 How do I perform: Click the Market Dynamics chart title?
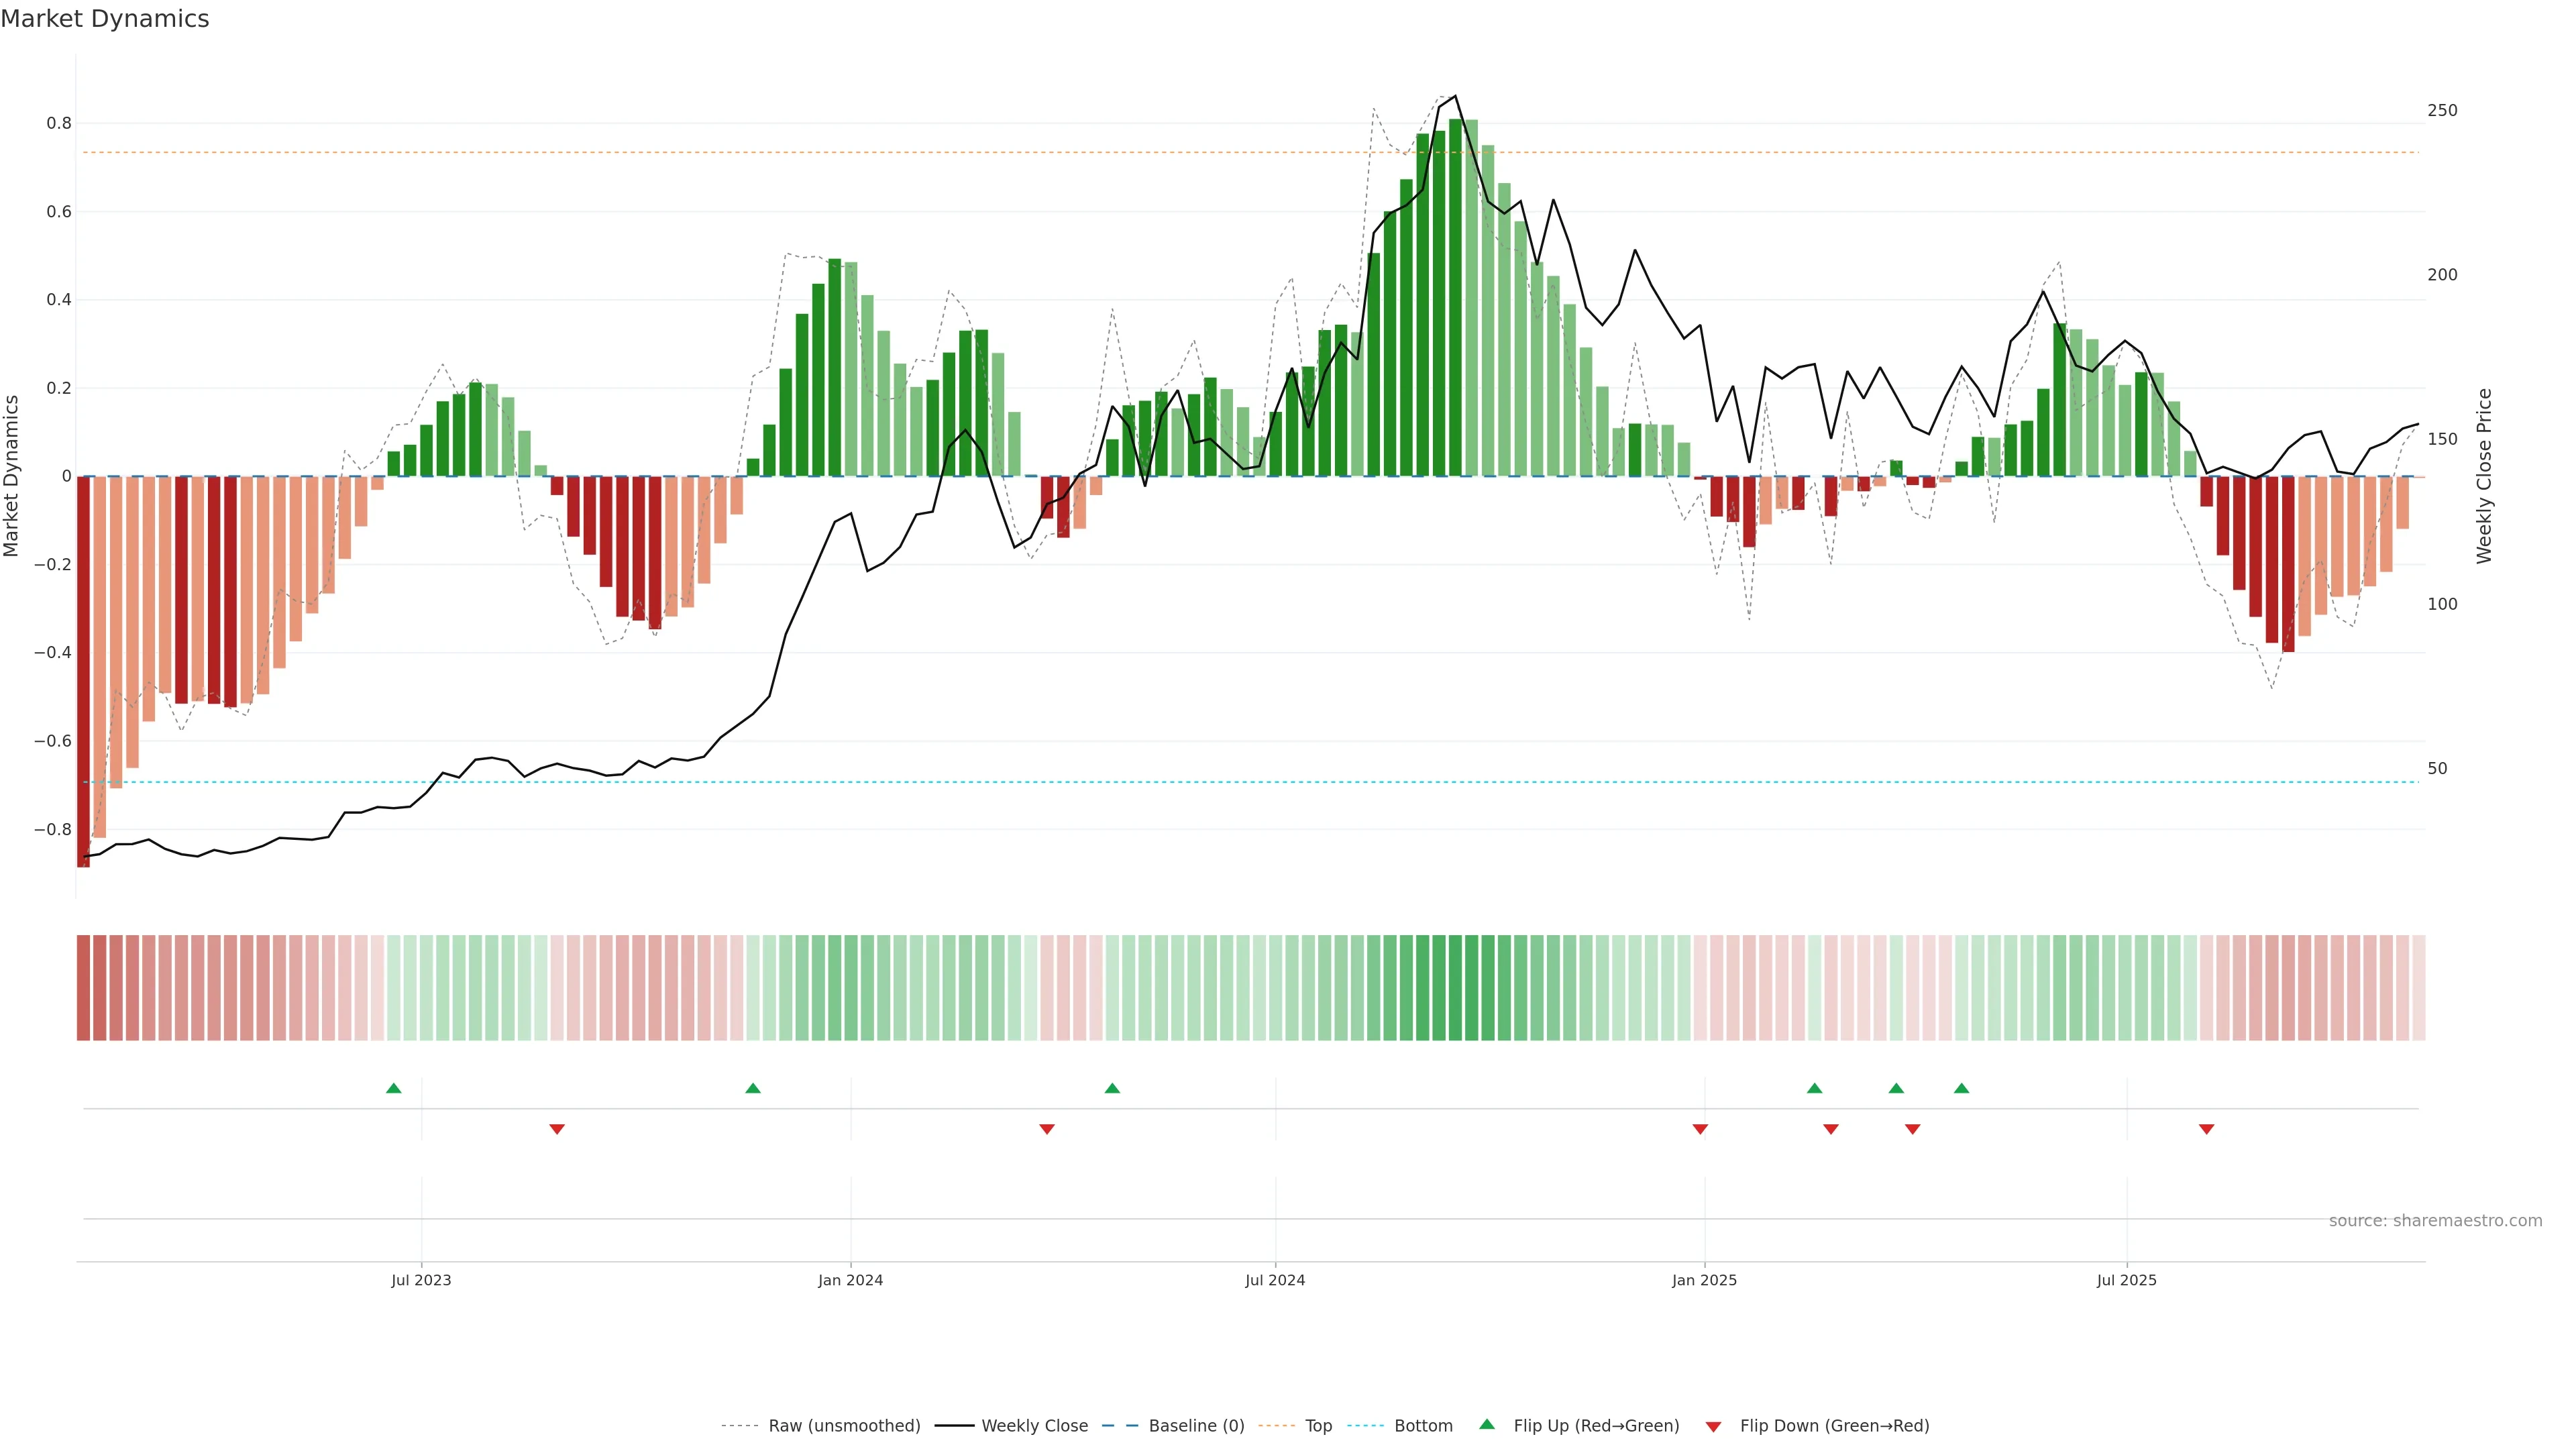(105, 19)
